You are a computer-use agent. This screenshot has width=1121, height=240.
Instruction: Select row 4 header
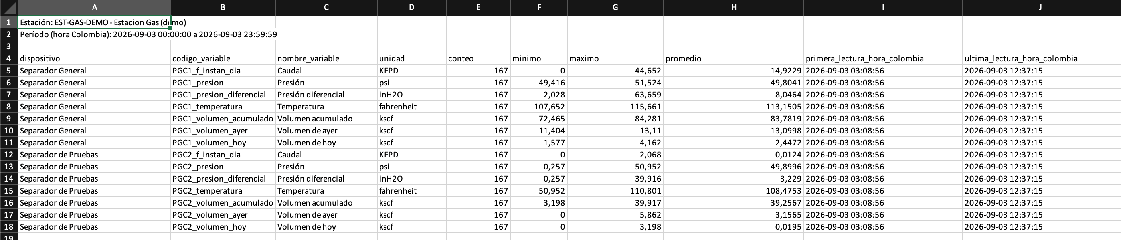click(9, 58)
